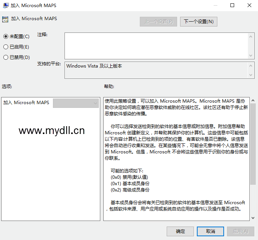Click inside the 注释 comment text box
The height and width of the screenshot is (240, 258).
(156, 46)
